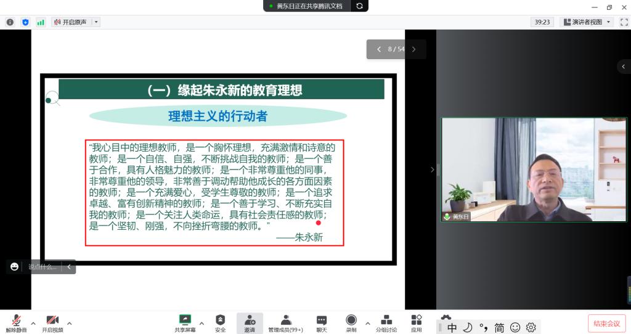Go to next slide arrow

[413, 49]
